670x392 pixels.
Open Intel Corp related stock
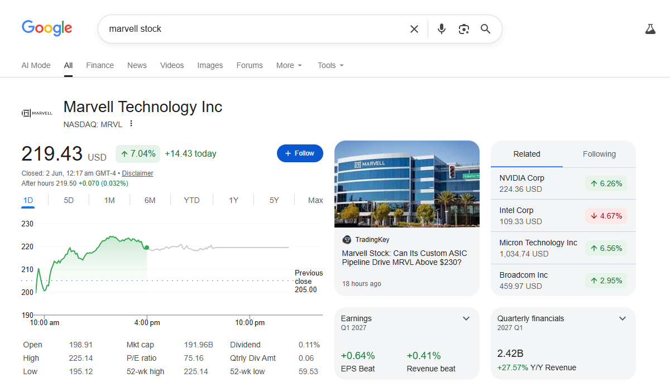563,216
